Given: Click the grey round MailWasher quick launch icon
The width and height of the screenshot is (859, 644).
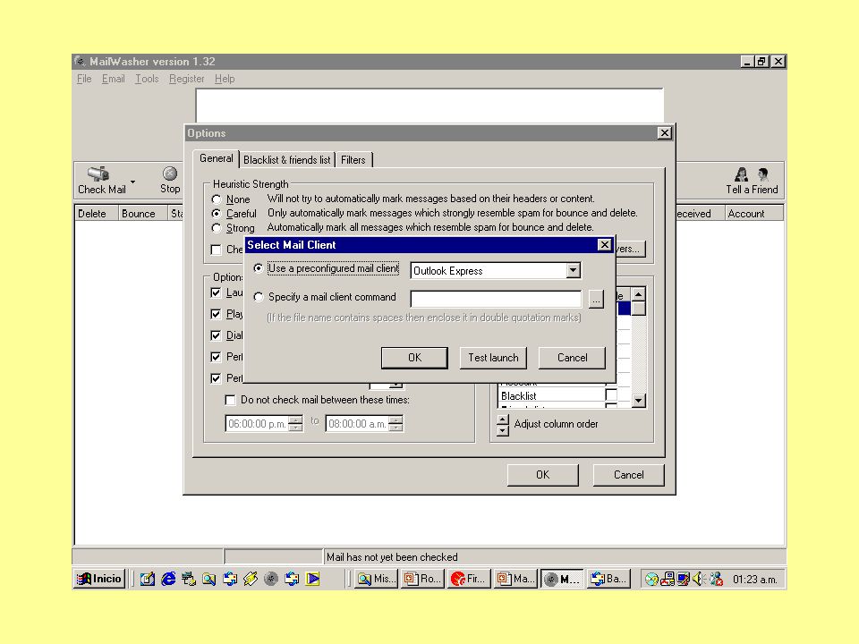Looking at the screenshot, I should pos(271,579).
